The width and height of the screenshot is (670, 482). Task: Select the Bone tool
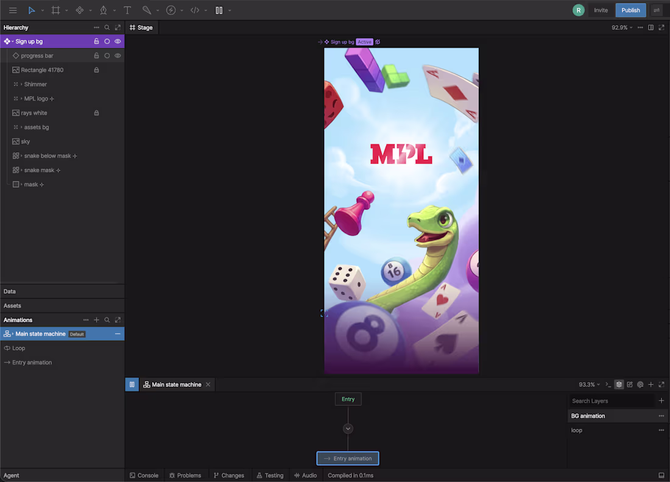click(147, 10)
